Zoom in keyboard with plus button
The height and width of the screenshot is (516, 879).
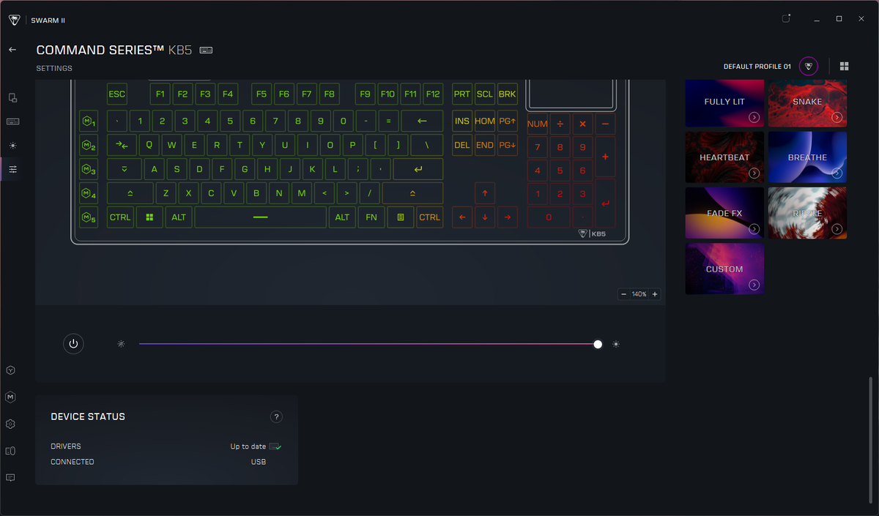(655, 294)
